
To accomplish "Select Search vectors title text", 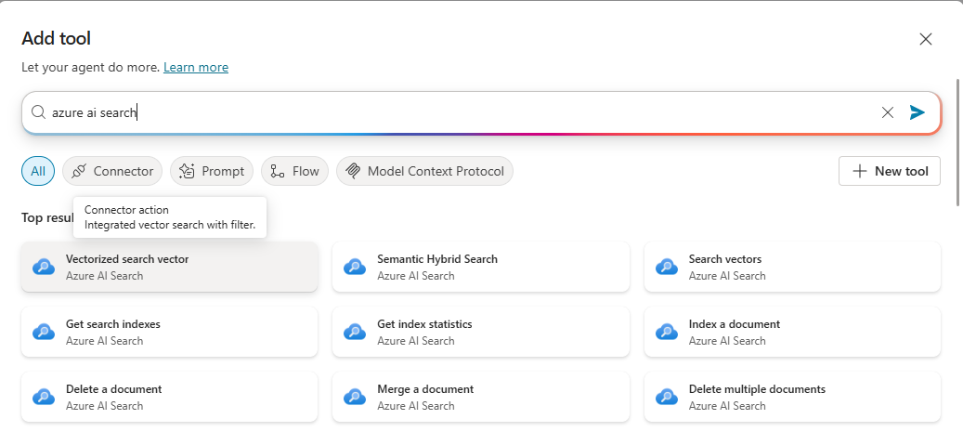I will point(724,259).
